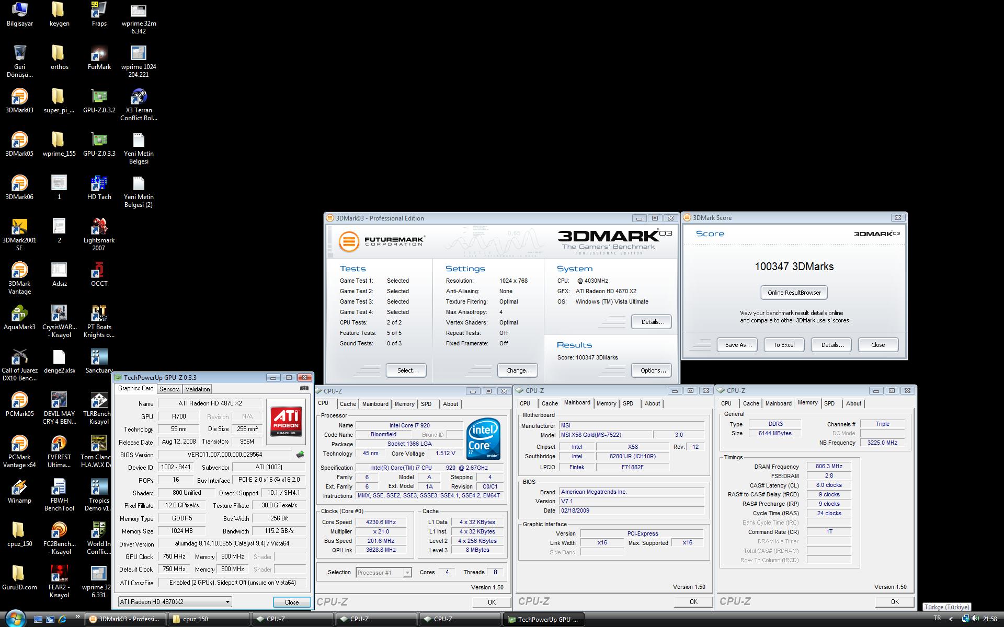Click Change under the 3DMark03 Settings section
1004x627 pixels.
(x=518, y=370)
